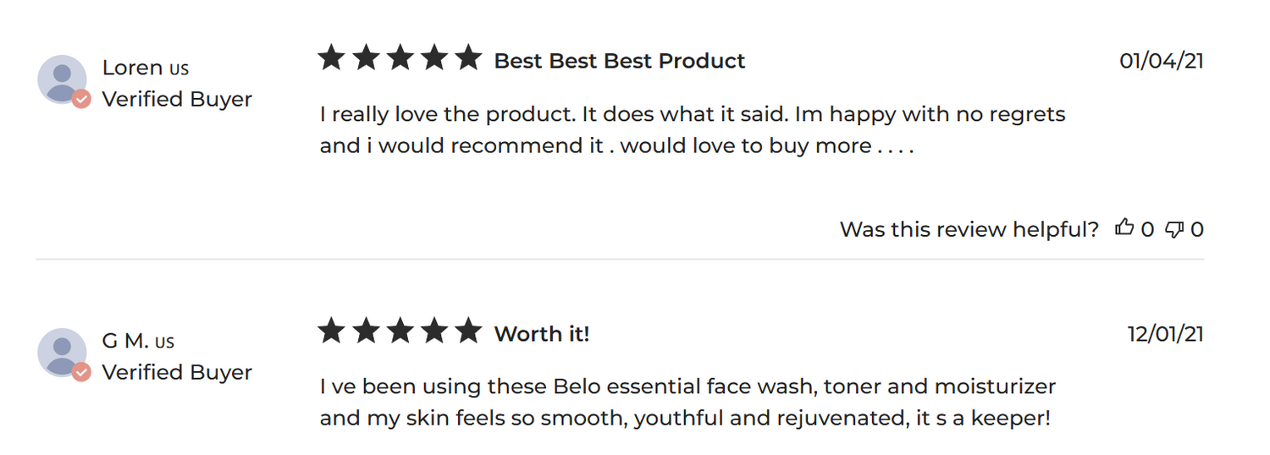Click the verified checkmark badge on G M.'s avatar

pos(81,372)
